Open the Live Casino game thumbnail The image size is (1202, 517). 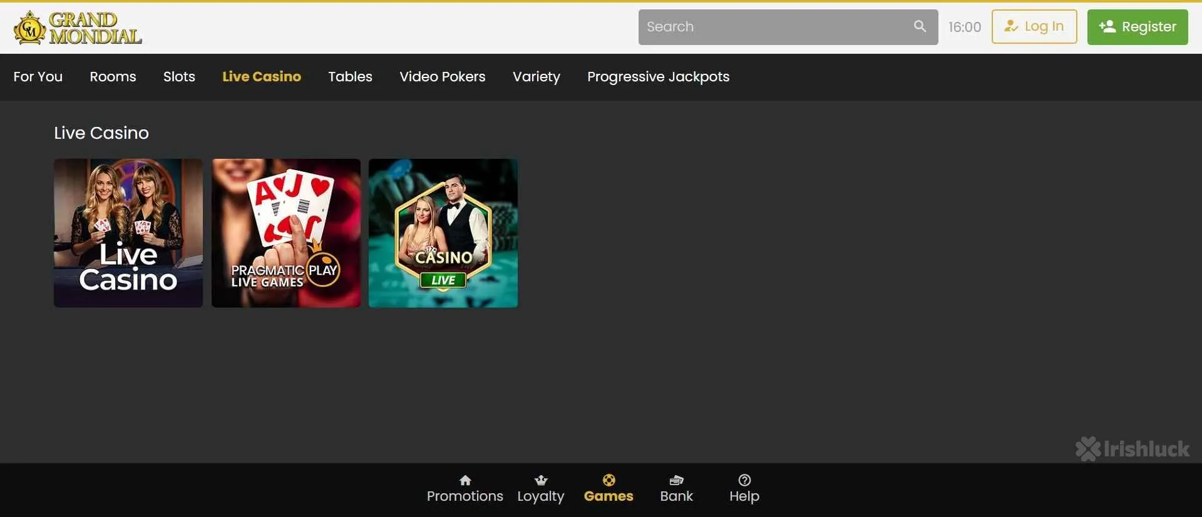tap(128, 233)
